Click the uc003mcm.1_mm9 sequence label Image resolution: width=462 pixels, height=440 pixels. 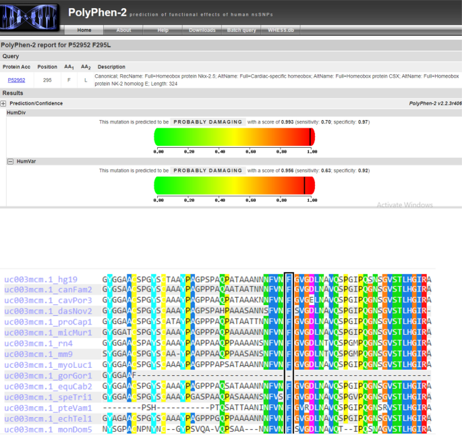point(38,354)
